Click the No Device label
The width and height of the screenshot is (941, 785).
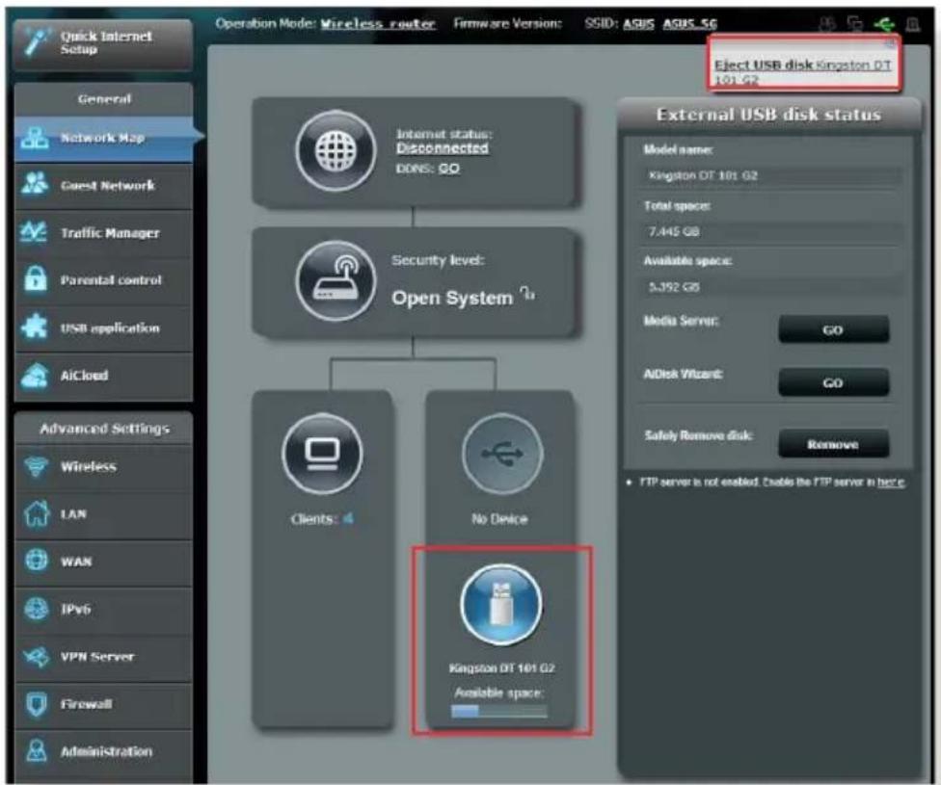coord(499,519)
